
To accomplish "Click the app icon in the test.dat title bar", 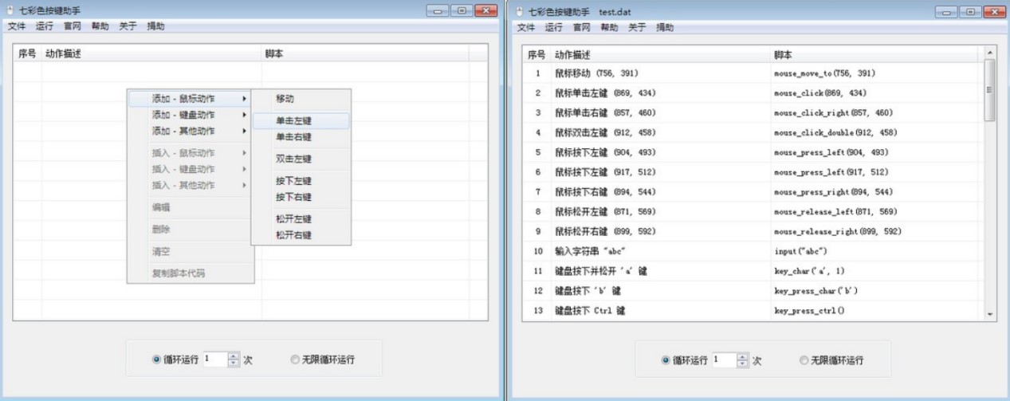I will tap(520, 12).
